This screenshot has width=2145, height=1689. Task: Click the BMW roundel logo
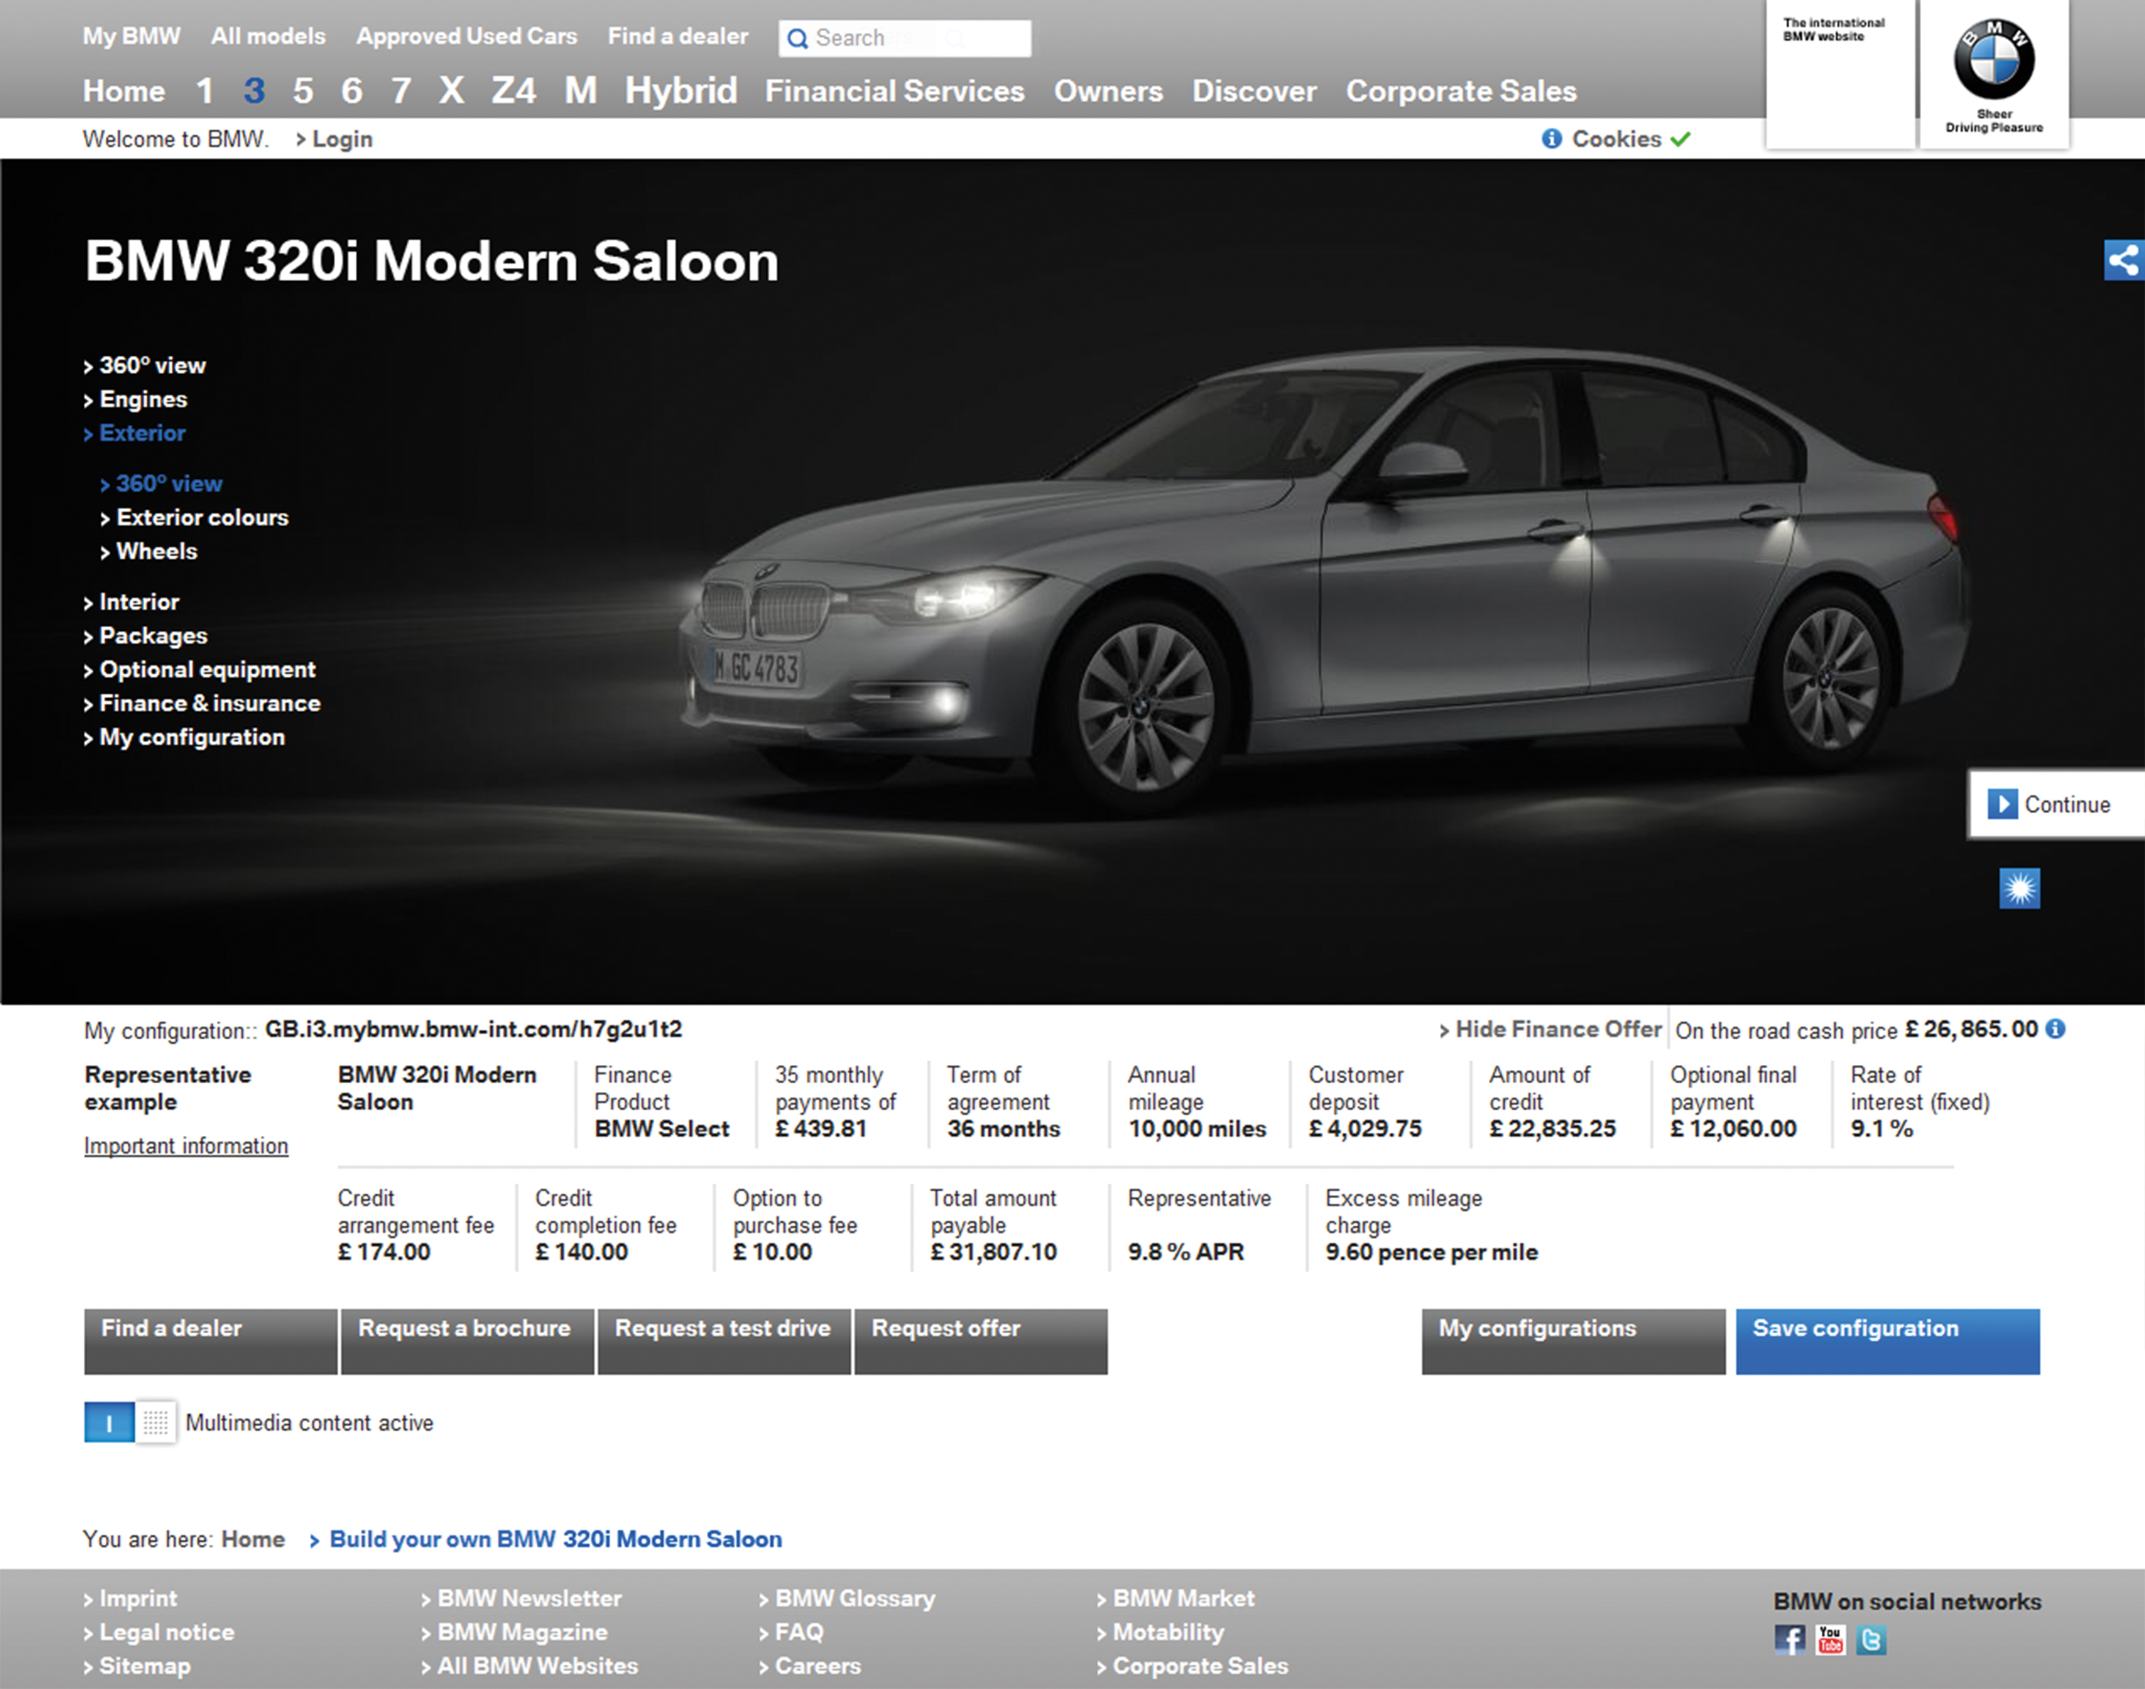click(1994, 59)
